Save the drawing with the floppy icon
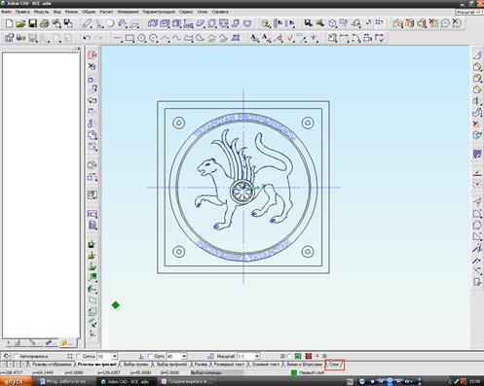This screenshot has width=484, height=386. 32,23
